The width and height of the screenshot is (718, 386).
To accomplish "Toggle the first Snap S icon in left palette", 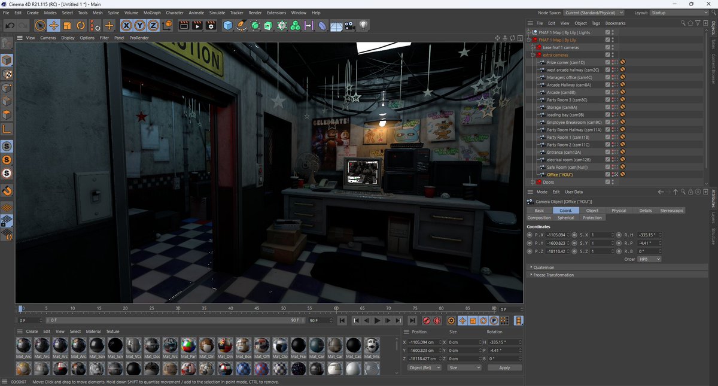I will pyautogui.click(x=7, y=146).
